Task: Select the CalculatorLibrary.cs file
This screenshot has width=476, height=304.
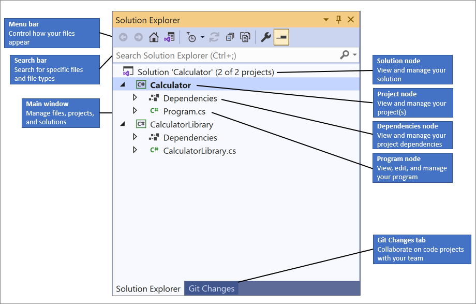Action: (x=199, y=151)
